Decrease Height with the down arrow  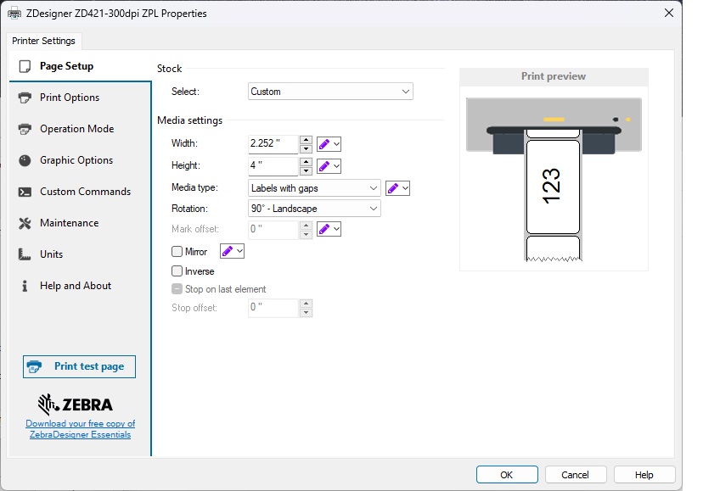[x=306, y=170]
